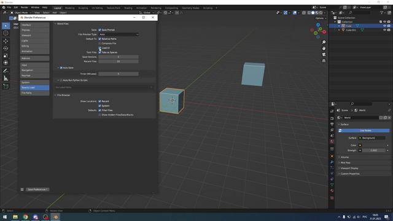
Task: Open the Render menu in top bar
Action: (x=25, y=7)
